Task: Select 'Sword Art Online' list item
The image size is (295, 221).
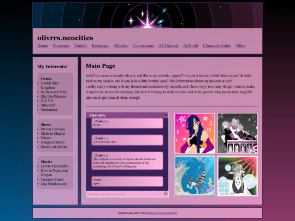Action: [54, 147]
